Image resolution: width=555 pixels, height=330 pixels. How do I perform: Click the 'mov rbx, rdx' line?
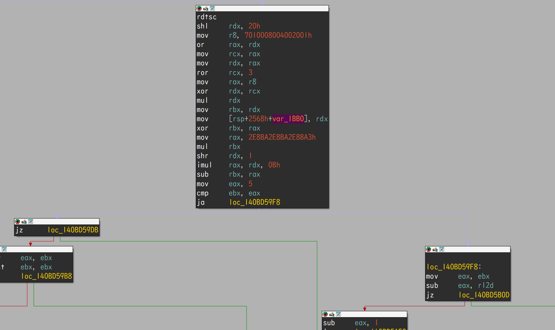228,110
